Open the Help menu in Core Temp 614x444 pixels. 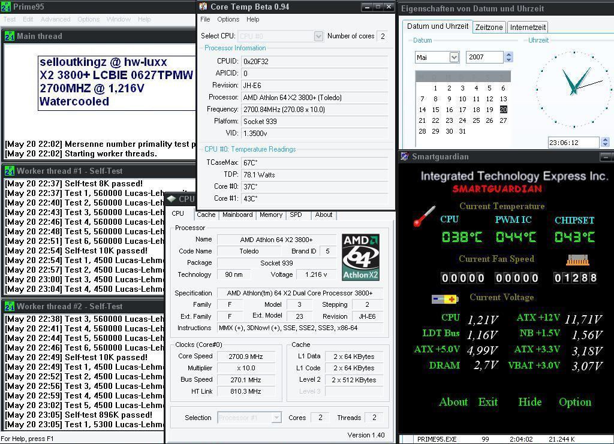(x=252, y=19)
